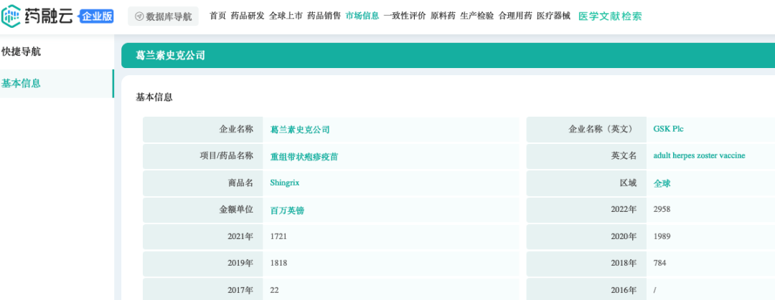Click the 葛兰素史克公司 company name value
Screen dimensions: 775x300
300,130
